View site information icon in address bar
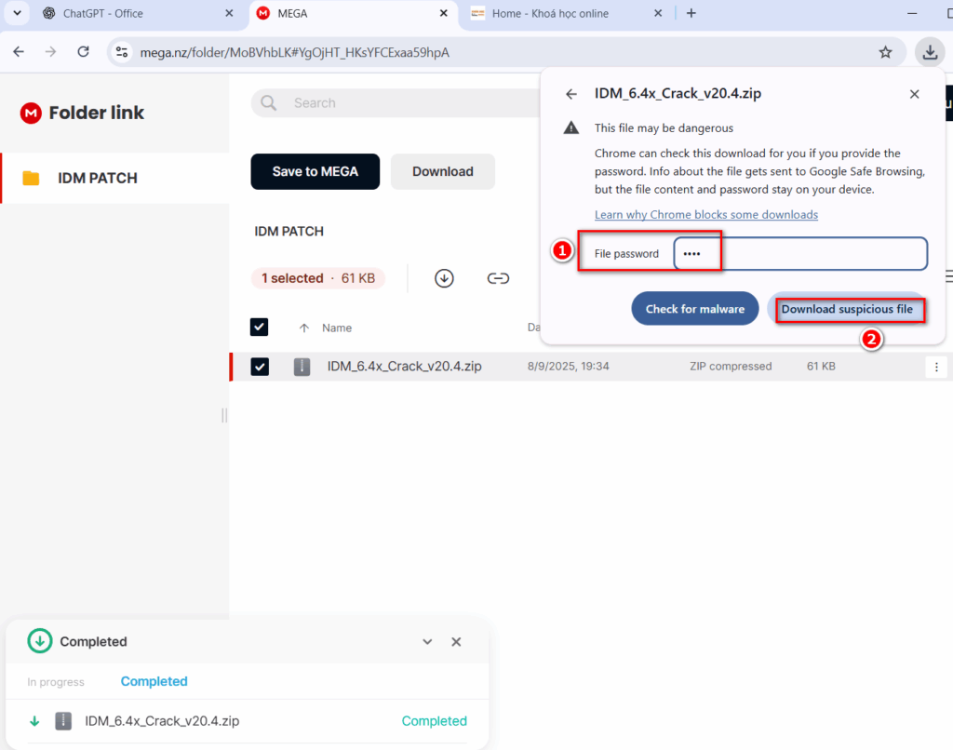The height and width of the screenshot is (750, 953). [122, 52]
